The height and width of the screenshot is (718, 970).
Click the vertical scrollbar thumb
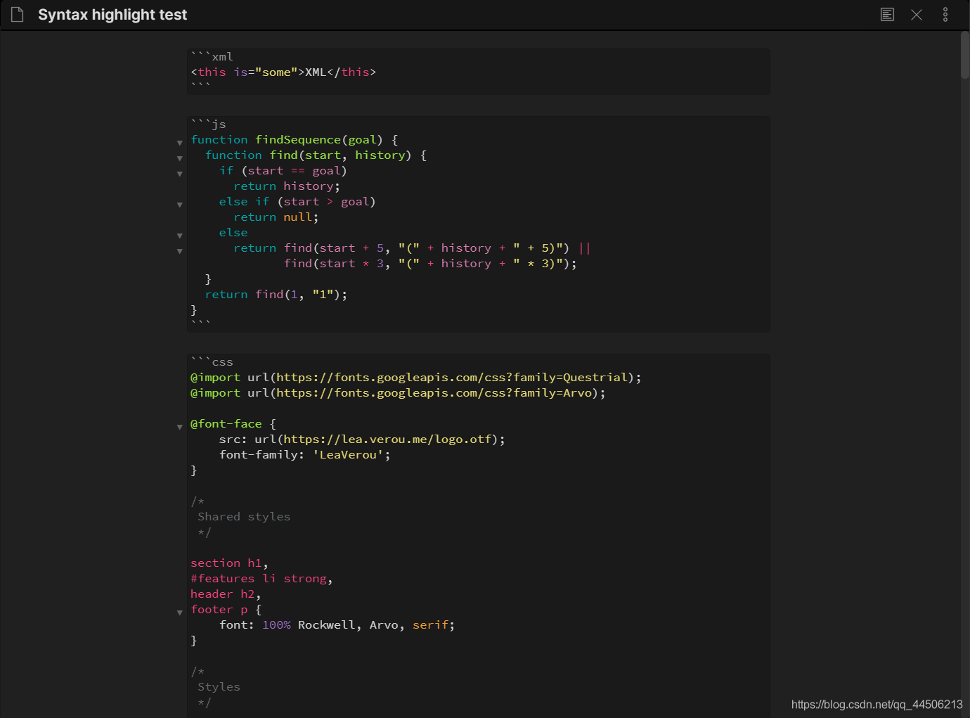965,55
